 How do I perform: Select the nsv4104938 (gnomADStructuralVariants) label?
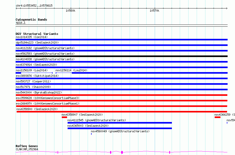tap(45, 59)
